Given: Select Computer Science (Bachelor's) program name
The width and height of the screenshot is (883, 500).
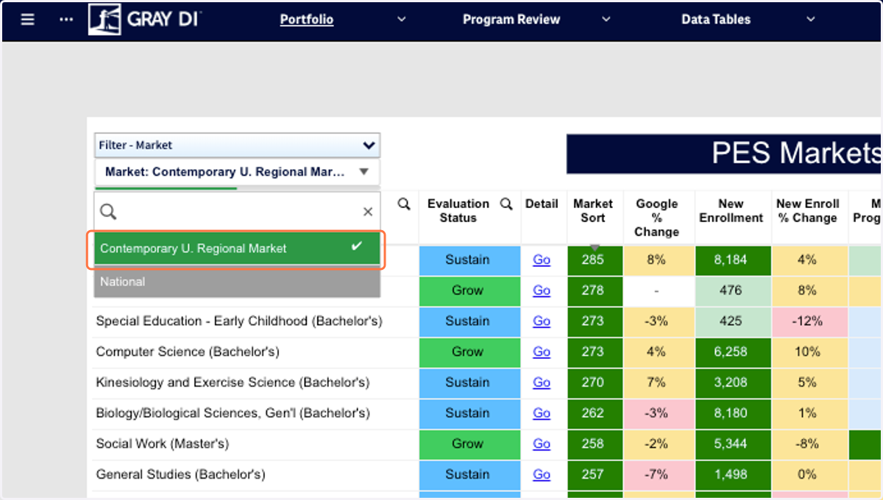Looking at the screenshot, I should [188, 352].
